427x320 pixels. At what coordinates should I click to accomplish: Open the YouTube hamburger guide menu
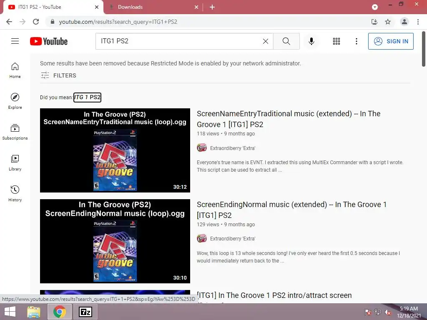coord(15,41)
